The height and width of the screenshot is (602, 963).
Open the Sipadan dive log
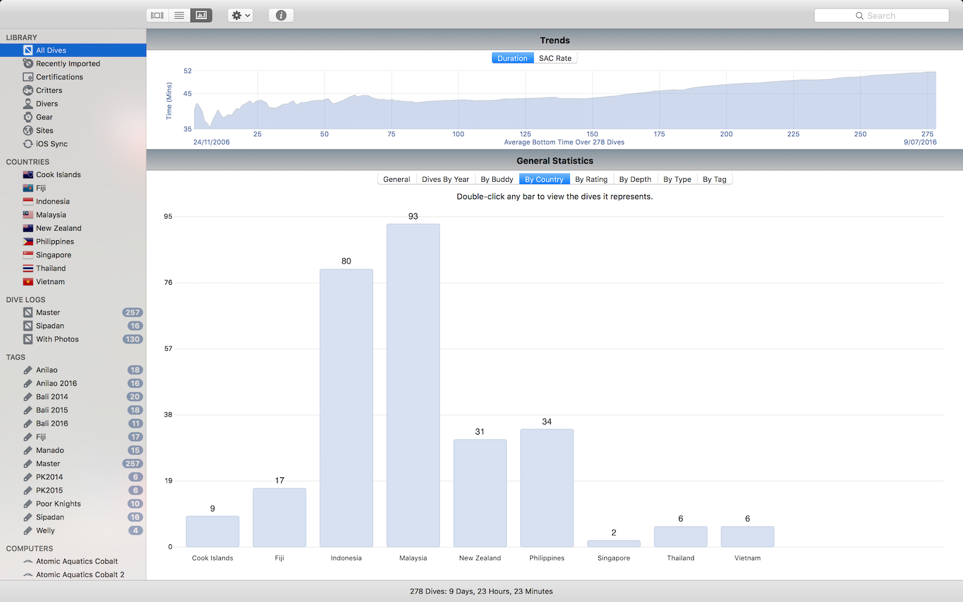pyautogui.click(x=50, y=326)
